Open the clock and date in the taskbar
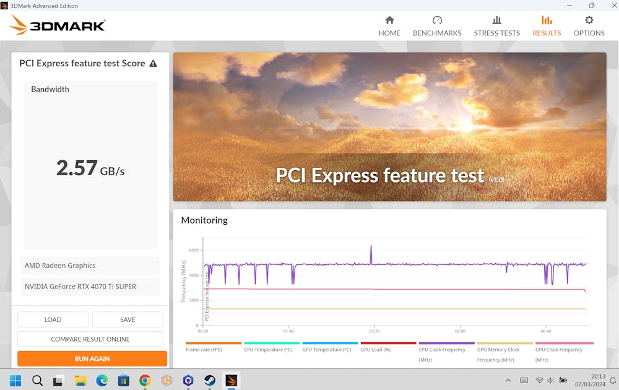The width and height of the screenshot is (619, 390). [x=590, y=381]
